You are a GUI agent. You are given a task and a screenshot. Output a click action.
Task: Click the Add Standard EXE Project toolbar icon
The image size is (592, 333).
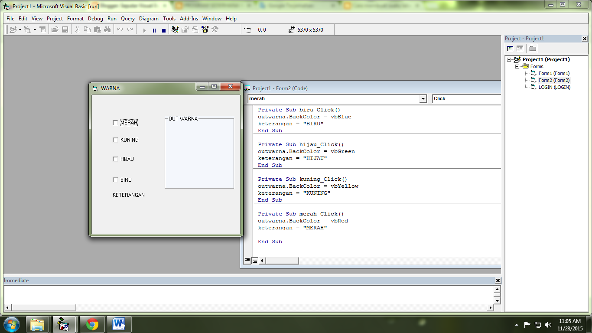(x=13, y=29)
